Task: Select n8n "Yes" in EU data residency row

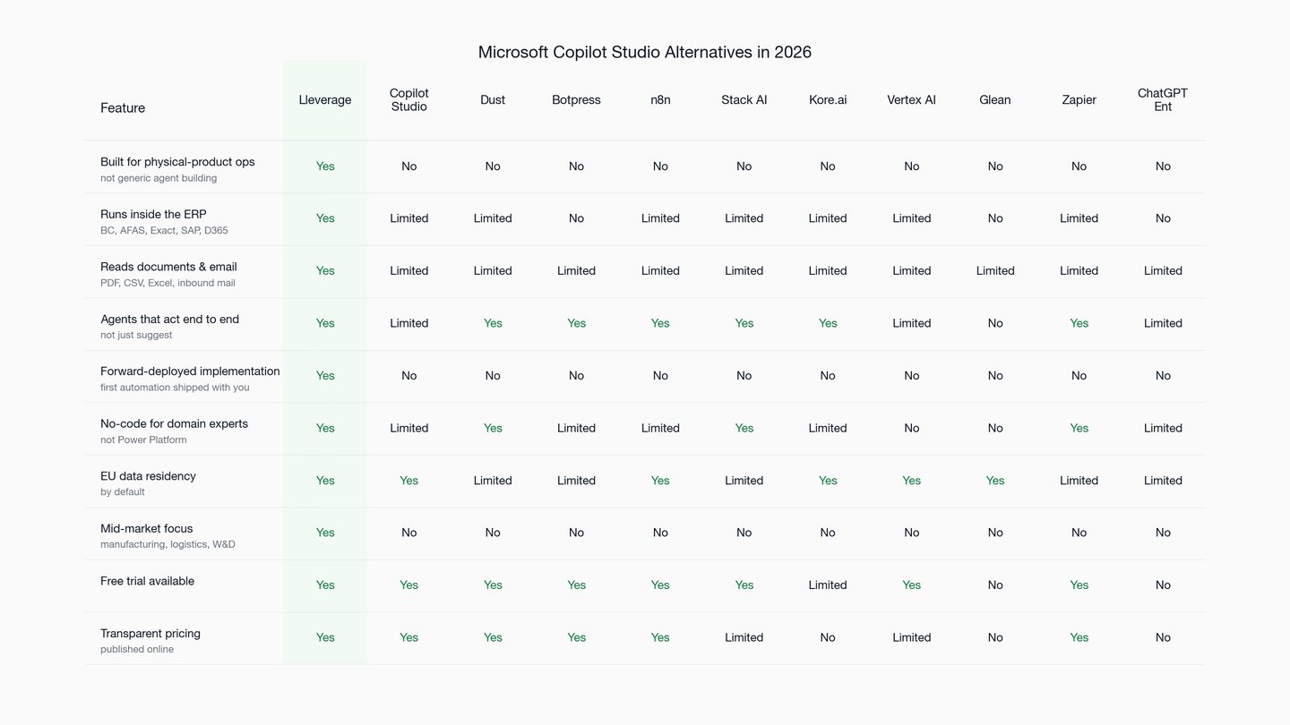Action: click(x=660, y=481)
